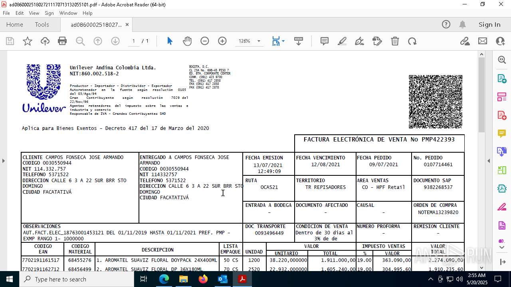
Task: Zoom in with the plus button
Action: [222, 41]
